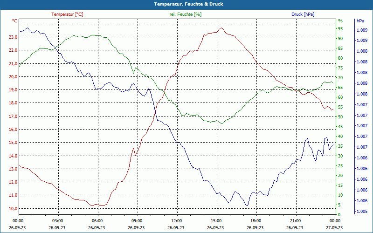Click the 27.09.23 date label
Screen dimensions: 373x233
pos(334,228)
